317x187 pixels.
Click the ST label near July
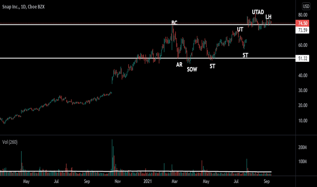pos(245,55)
